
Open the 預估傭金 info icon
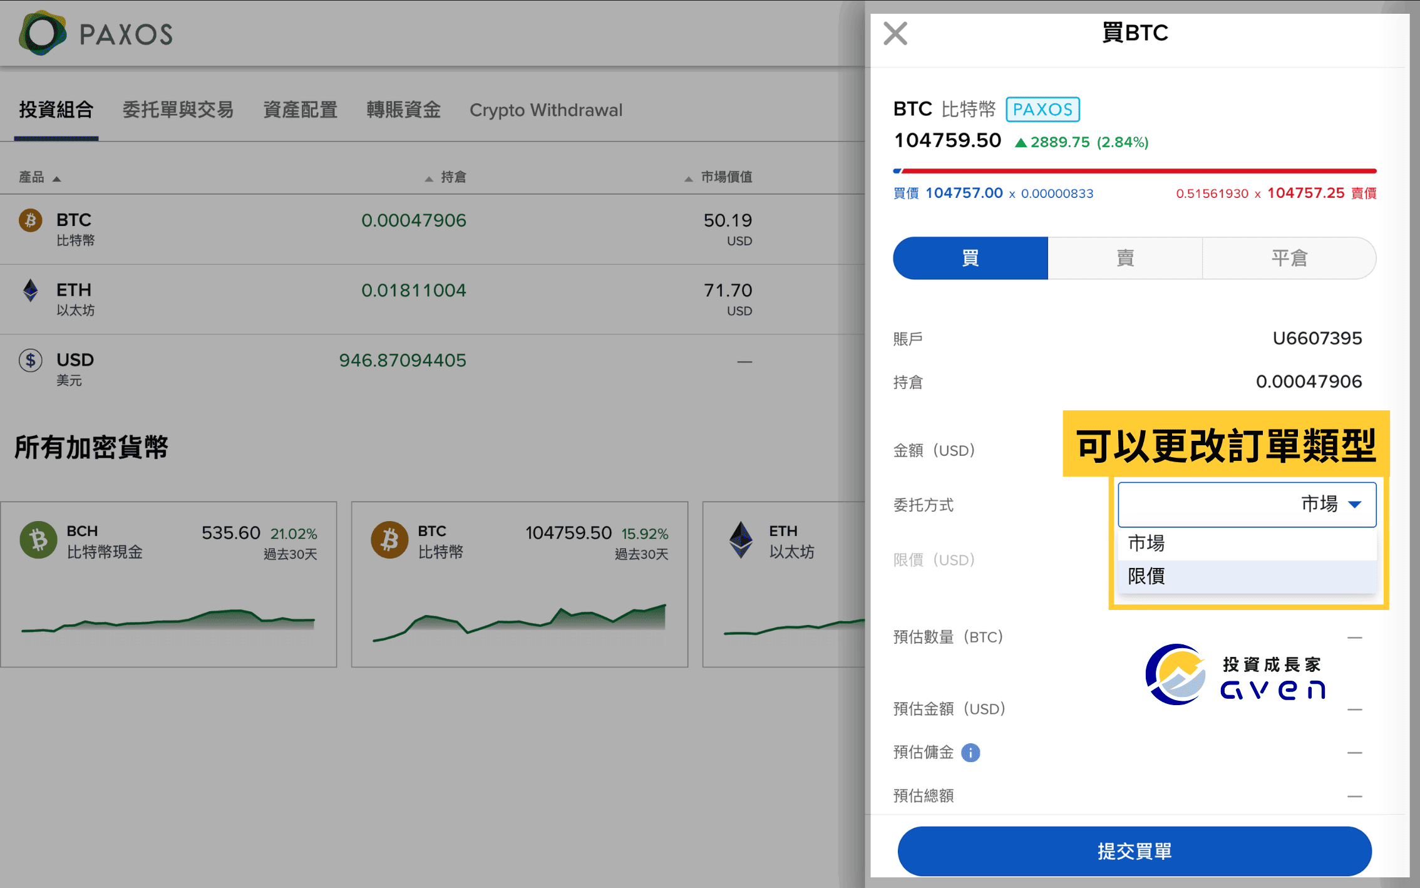[970, 752]
